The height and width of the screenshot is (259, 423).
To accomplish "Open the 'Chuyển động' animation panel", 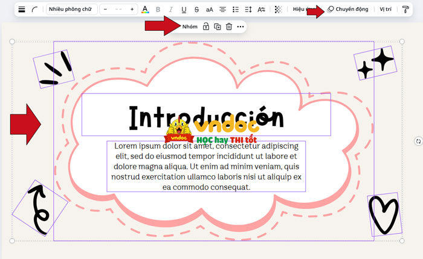I will coord(349,10).
